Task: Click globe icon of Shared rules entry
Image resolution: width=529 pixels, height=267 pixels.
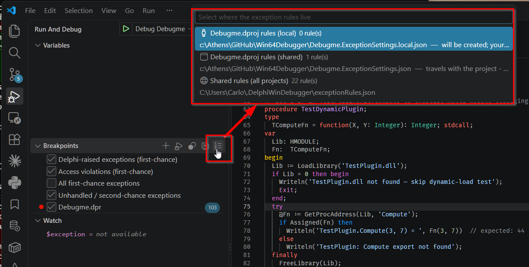Action: 203,81
